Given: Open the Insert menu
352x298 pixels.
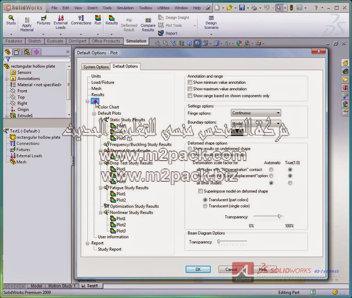Looking at the screenshot, I should (x=92, y=8).
